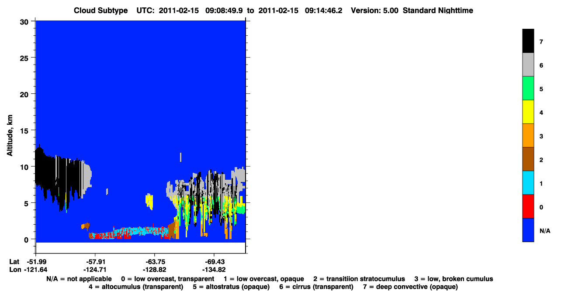The height and width of the screenshot is (291, 568).
Task: Click the start time '09:08:49.9'
Action: coord(225,10)
